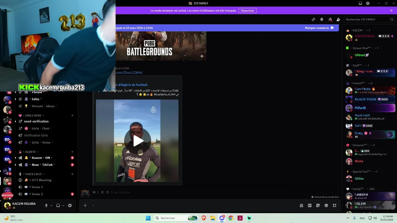The image size is (397, 223).
Task: Open the Edits channel
Action: 46,99
